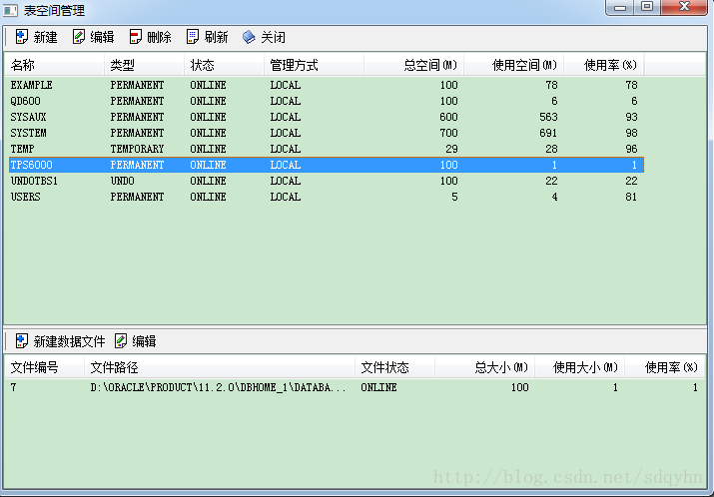Click 文件路径 column header
This screenshot has height=497, width=714.
(220, 367)
